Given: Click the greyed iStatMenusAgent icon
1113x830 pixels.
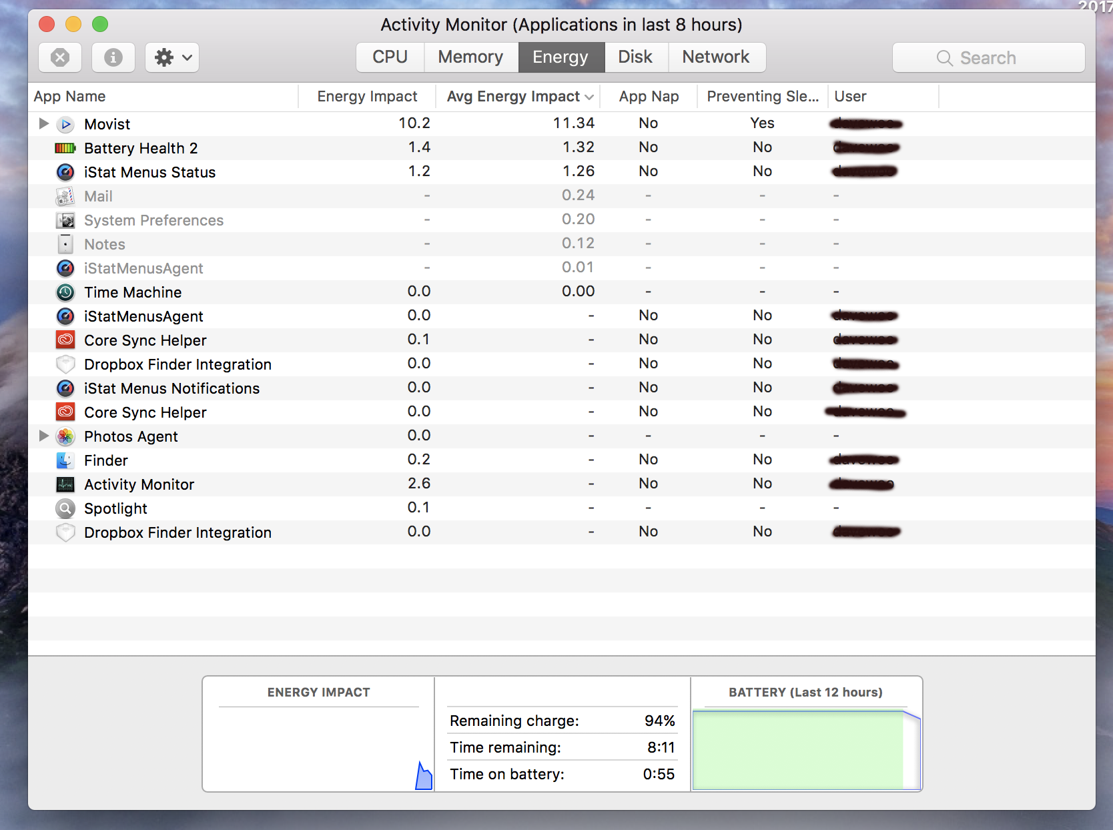Looking at the screenshot, I should click(x=65, y=268).
